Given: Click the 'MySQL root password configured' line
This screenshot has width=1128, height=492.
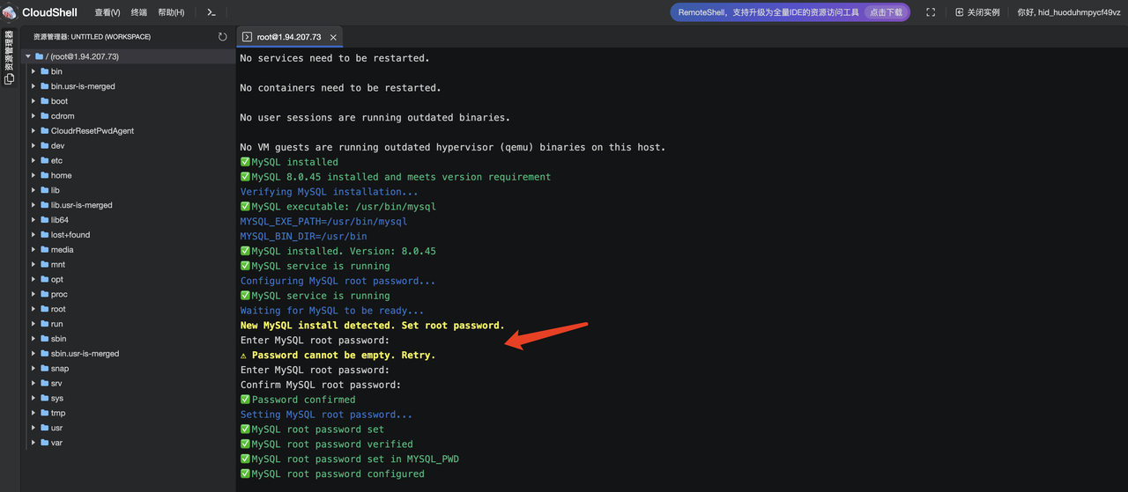Looking at the screenshot, I should click(x=332, y=474).
